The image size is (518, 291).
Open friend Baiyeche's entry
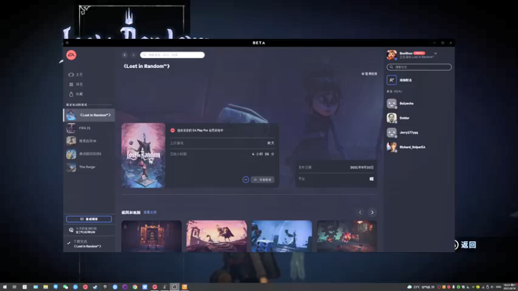click(419, 103)
